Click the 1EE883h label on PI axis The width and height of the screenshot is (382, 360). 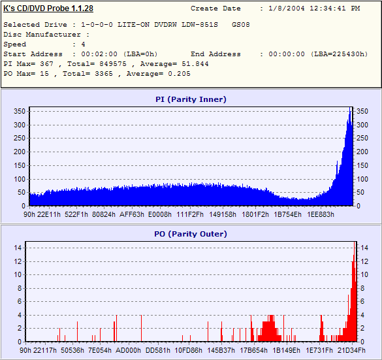pyautogui.click(x=321, y=214)
